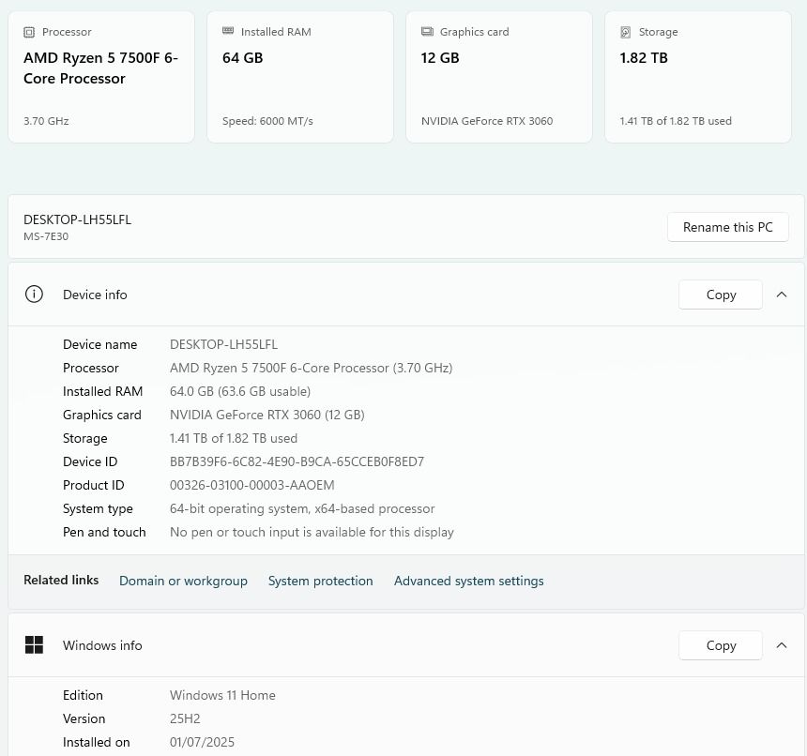Click the 01/07/2025 install date

click(203, 742)
